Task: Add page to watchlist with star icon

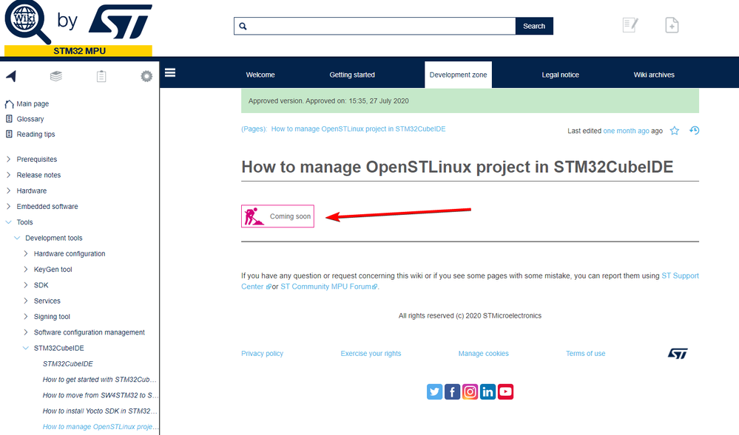Action: (675, 131)
